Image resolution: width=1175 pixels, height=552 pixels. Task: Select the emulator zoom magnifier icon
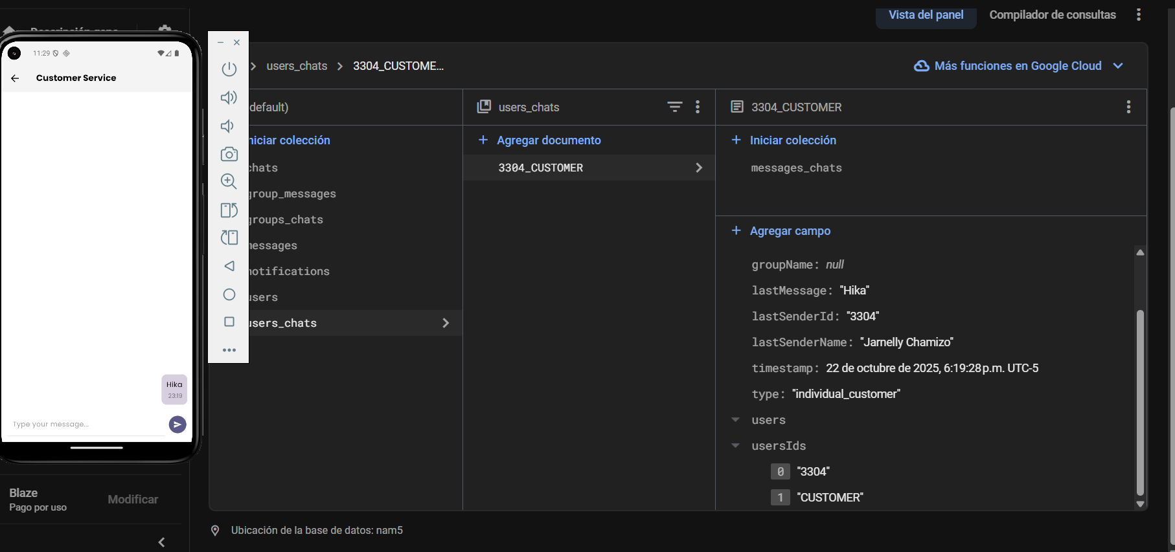tap(229, 182)
